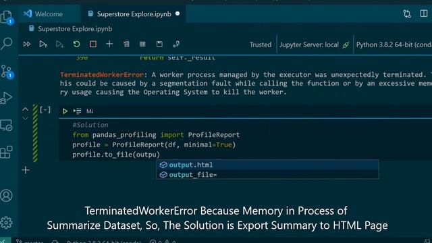Image resolution: width=432 pixels, height=243 pixels.
Task: Run all notebook cells
Action: point(27,44)
